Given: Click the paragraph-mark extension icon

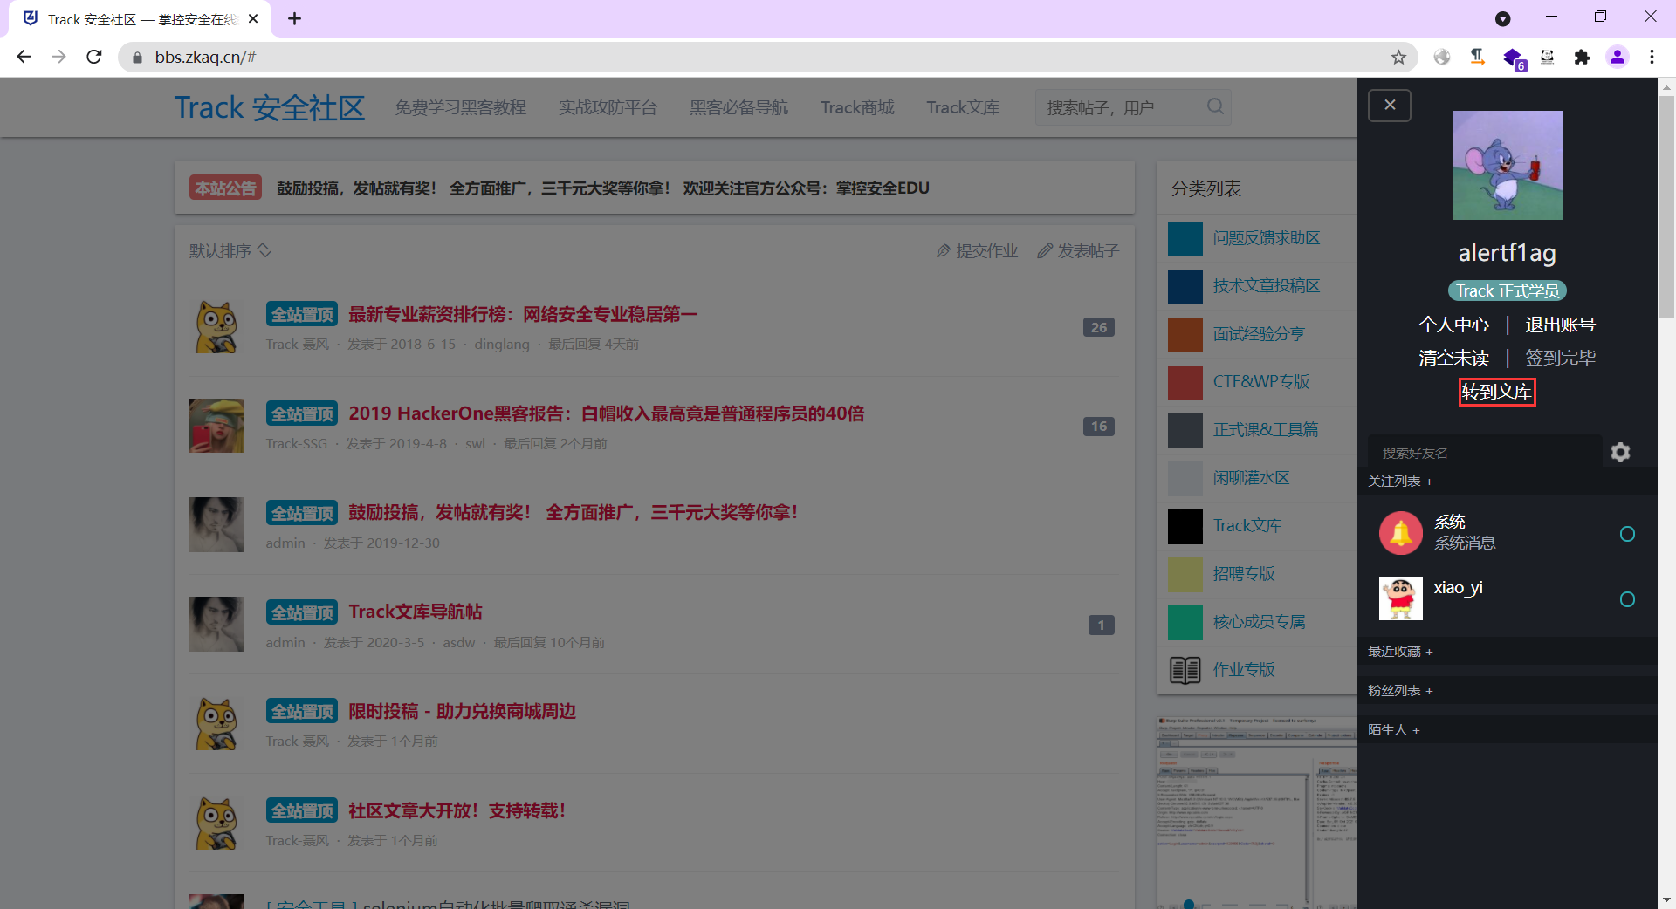Looking at the screenshot, I should [x=1477, y=57].
